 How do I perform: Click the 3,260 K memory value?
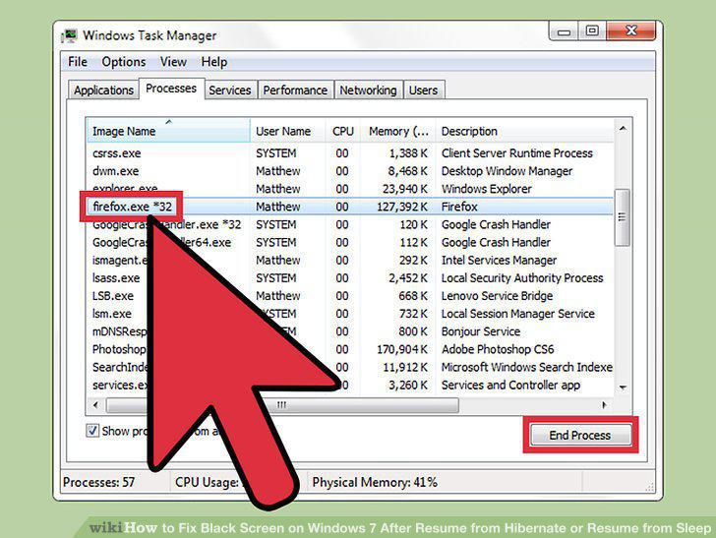click(x=408, y=385)
